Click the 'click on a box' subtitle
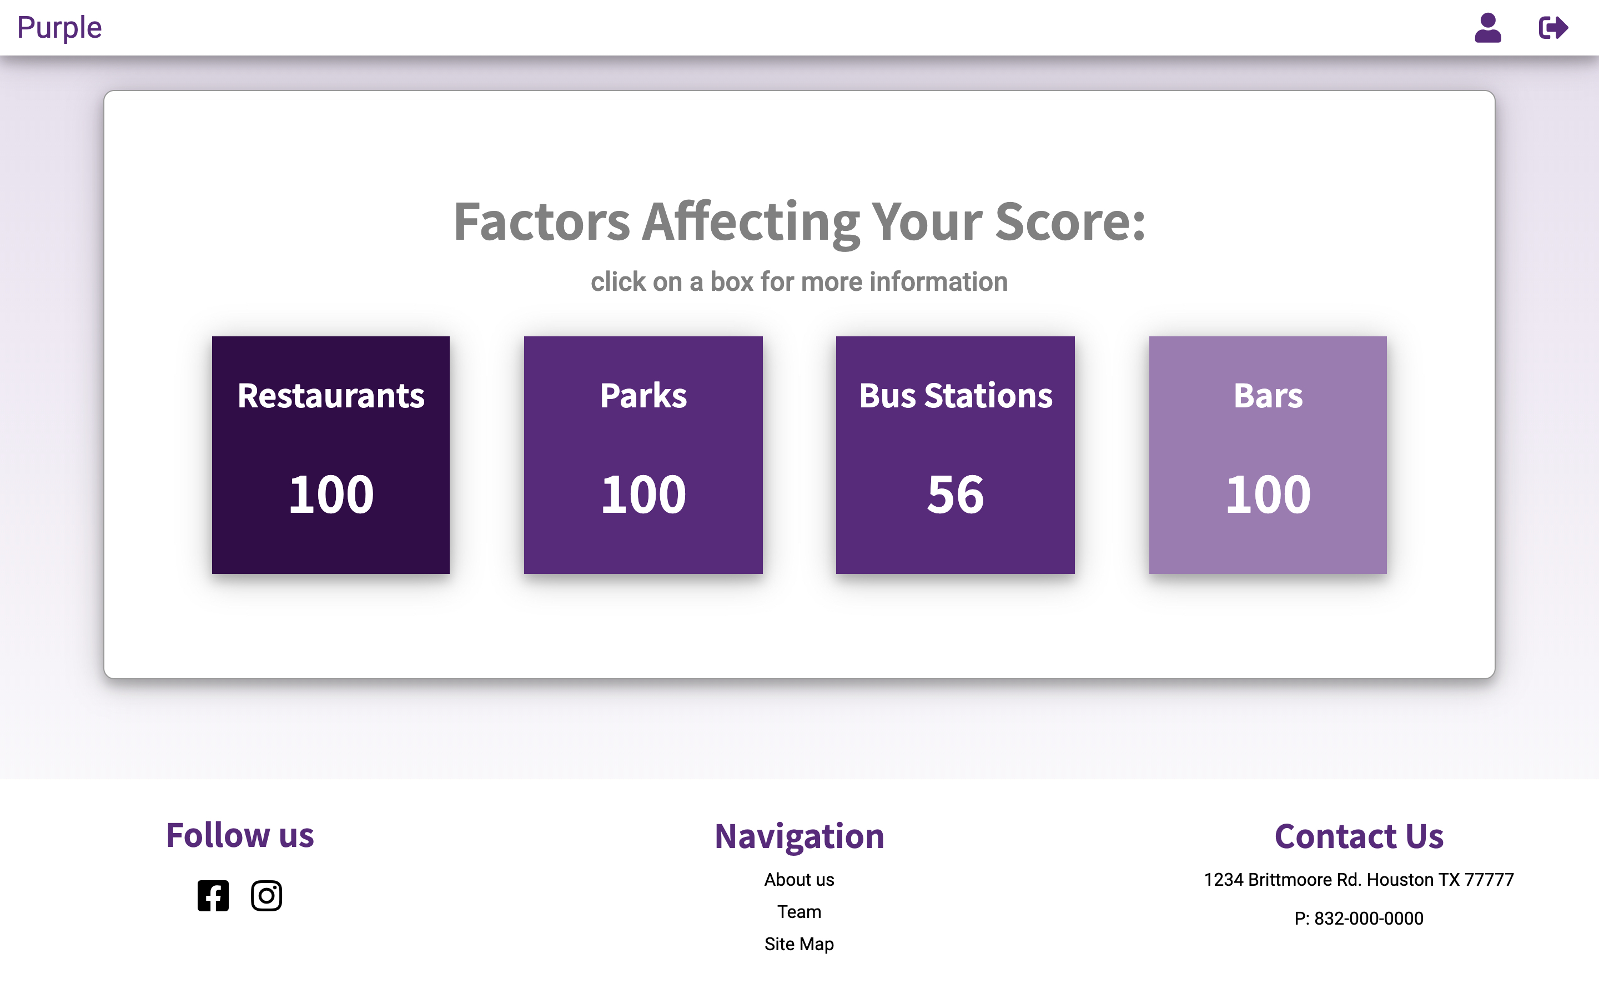 pos(799,281)
